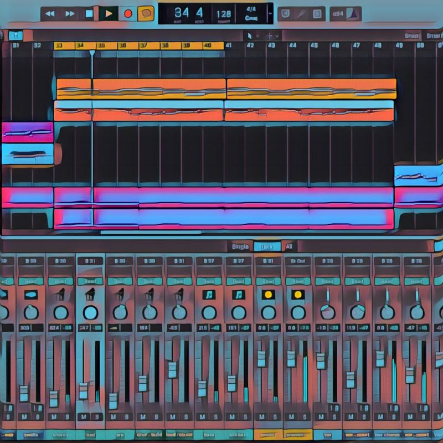Toggle the Metronome click icon

[353, 13]
